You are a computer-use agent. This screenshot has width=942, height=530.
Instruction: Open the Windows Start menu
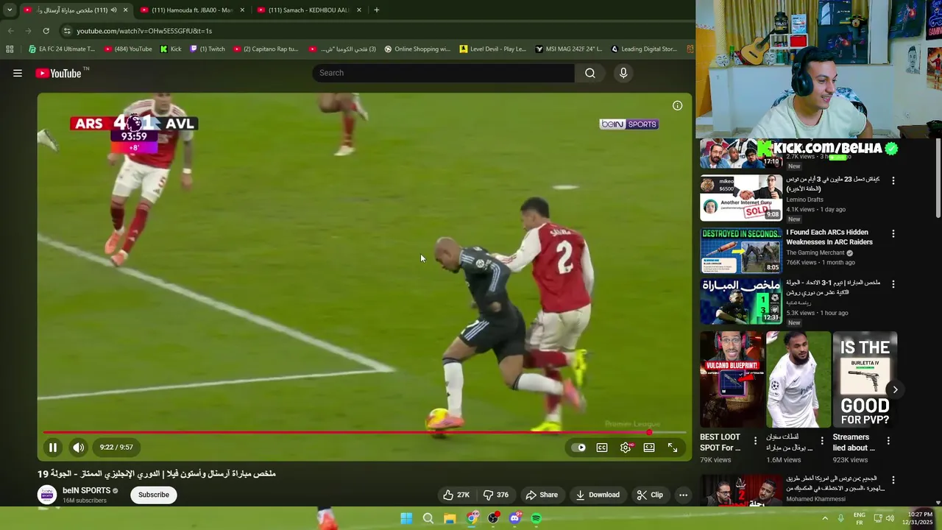(406, 518)
